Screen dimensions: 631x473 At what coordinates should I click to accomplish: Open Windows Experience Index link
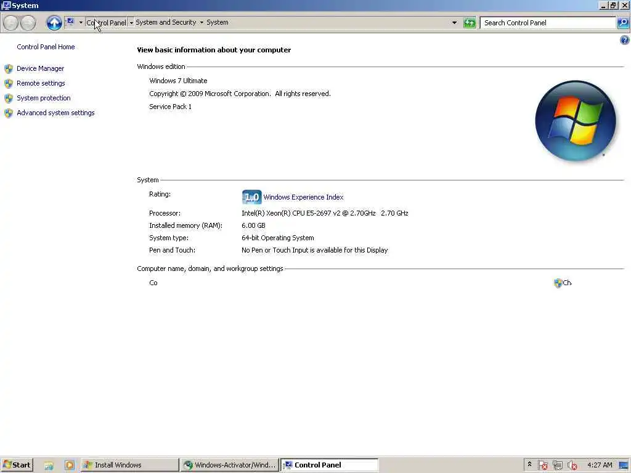tap(303, 197)
